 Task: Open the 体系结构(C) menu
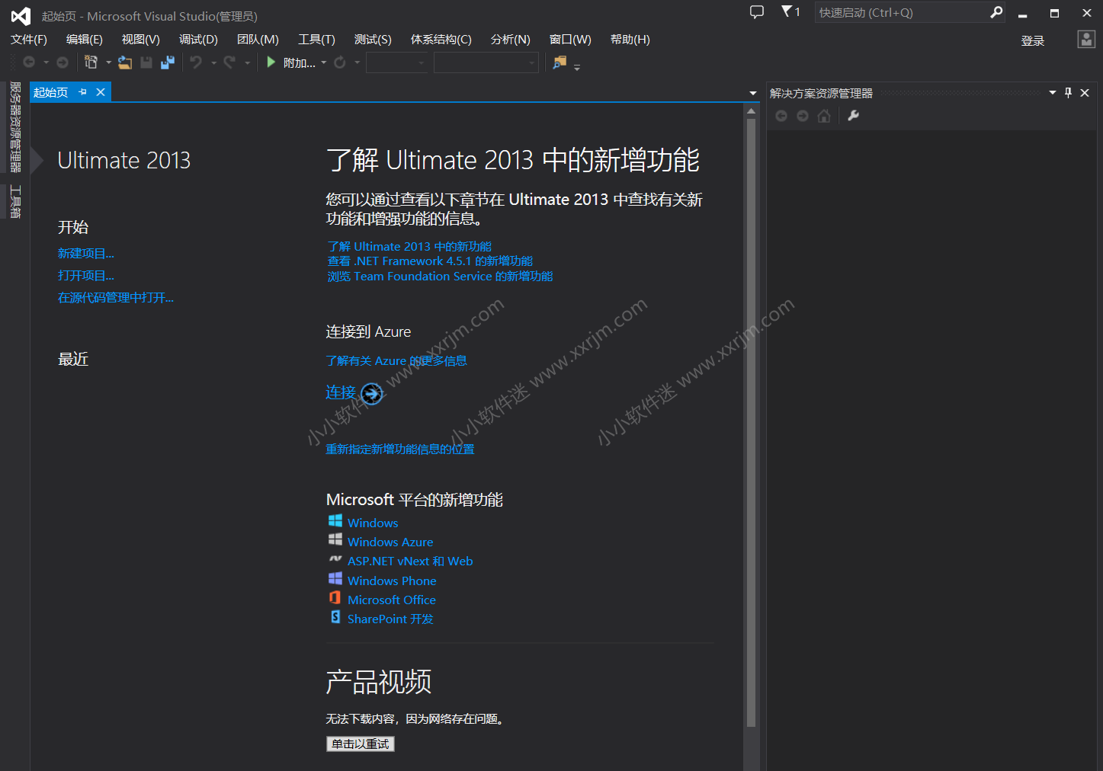click(x=441, y=40)
